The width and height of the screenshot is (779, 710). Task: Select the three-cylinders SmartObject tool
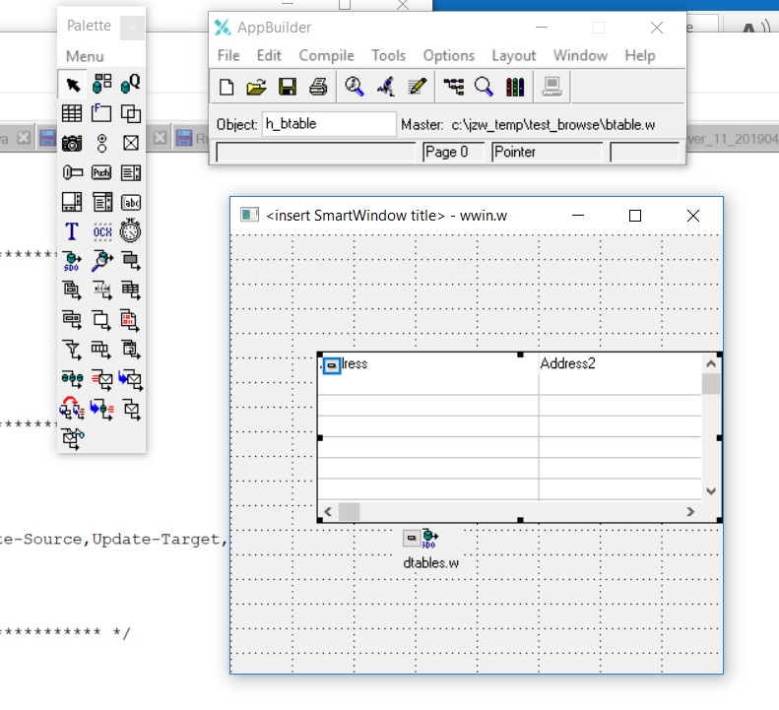coord(72,379)
